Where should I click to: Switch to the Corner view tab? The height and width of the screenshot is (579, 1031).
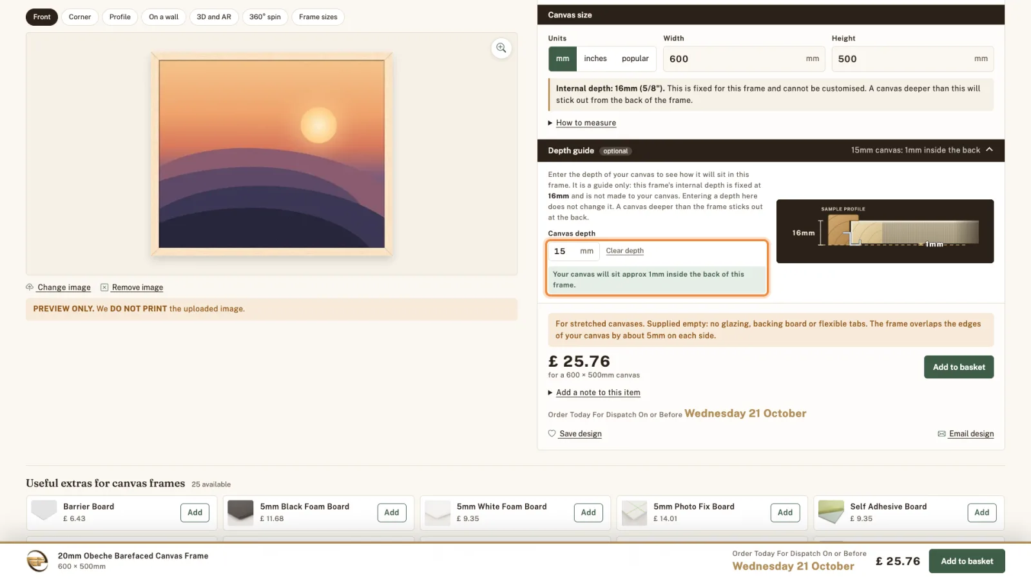[80, 17]
